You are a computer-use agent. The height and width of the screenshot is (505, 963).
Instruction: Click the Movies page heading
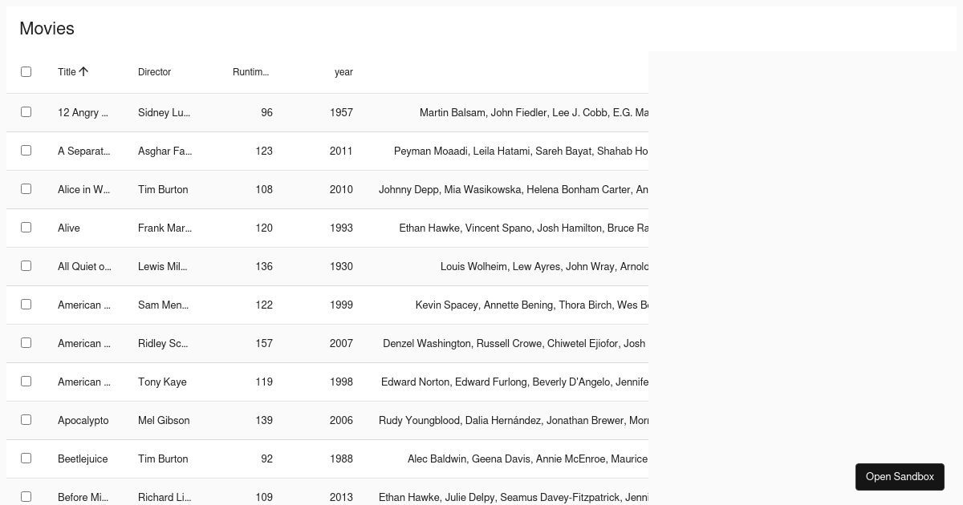47,29
